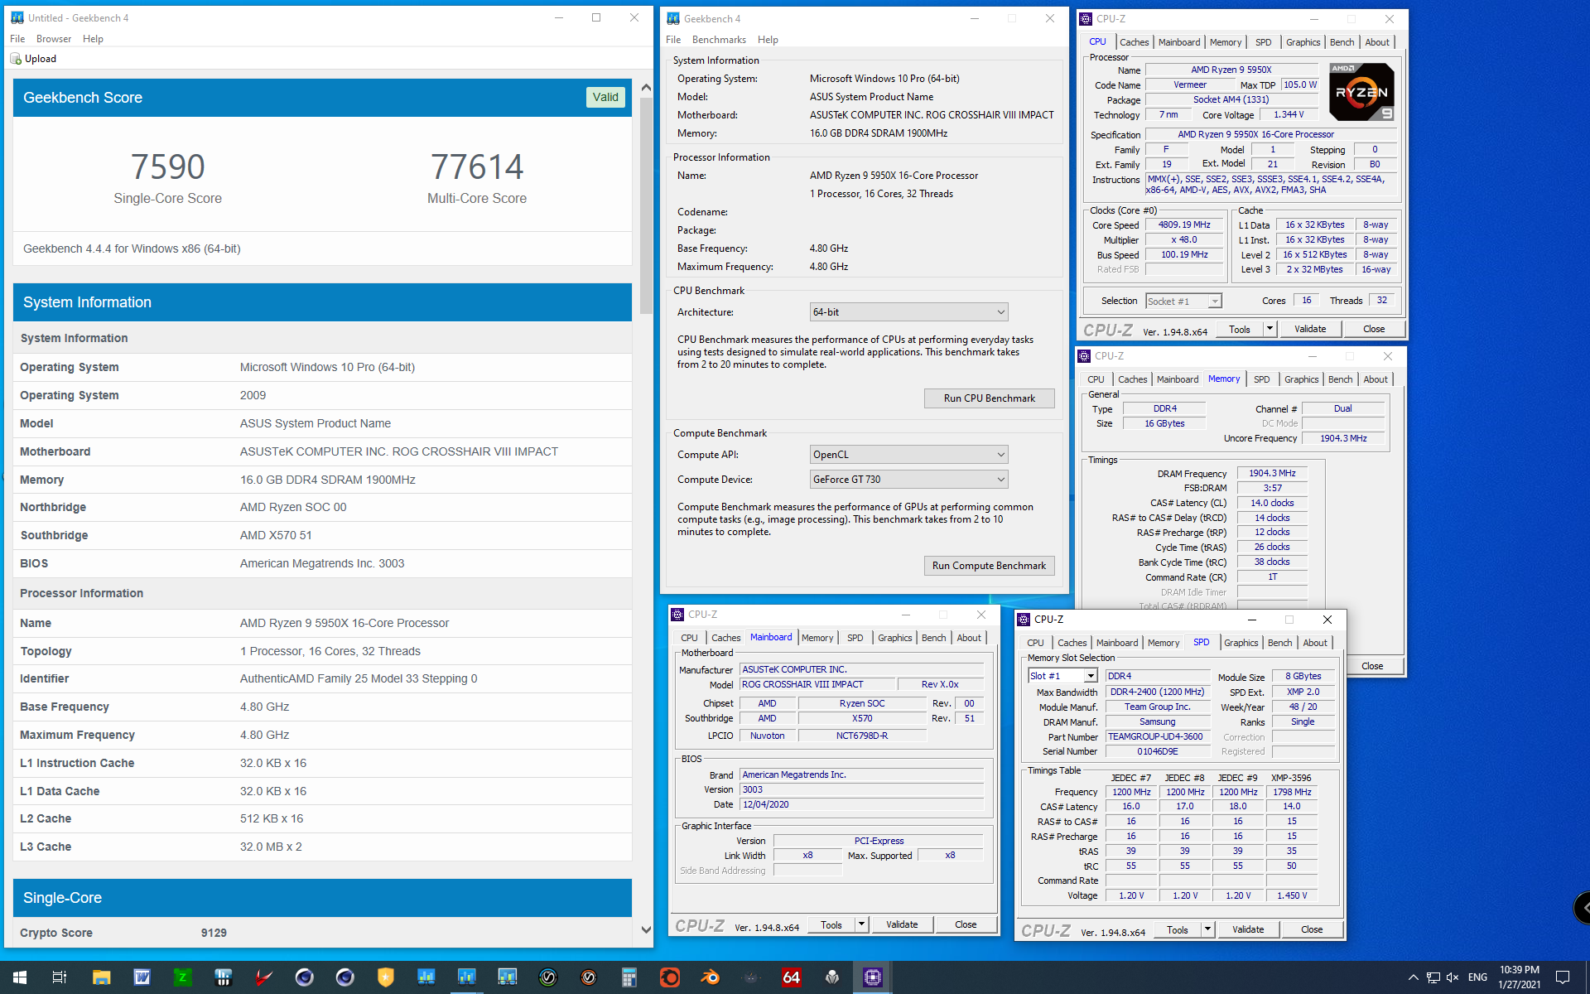
Task: Open the Socket #1 selection dropdown
Action: (x=1183, y=302)
